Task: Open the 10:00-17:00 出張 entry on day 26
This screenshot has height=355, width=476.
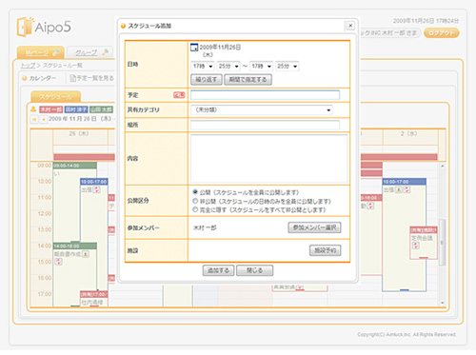Action: point(94,182)
